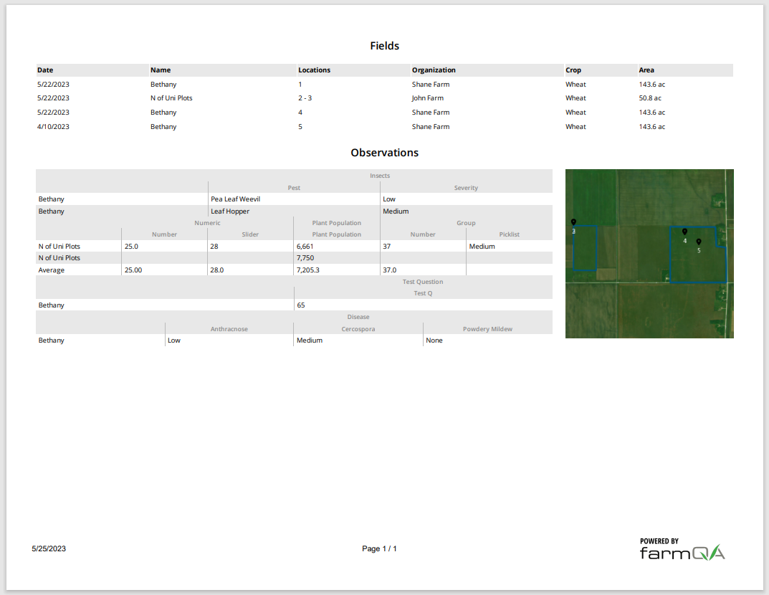The height and width of the screenshot is (595, 769).
Task: Select the slider value "28"
Action: 214,246
